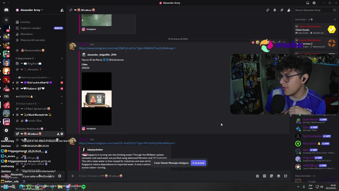This screenshot has width=339, height=191.
Task: Open Discord direct messages home icon
Action: click(6, 10)
